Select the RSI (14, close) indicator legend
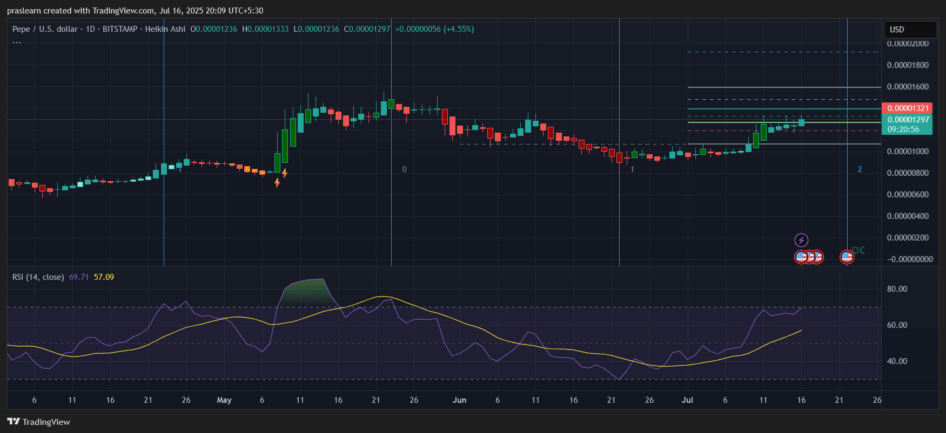 pyautogui.click(x=38, y=277)
